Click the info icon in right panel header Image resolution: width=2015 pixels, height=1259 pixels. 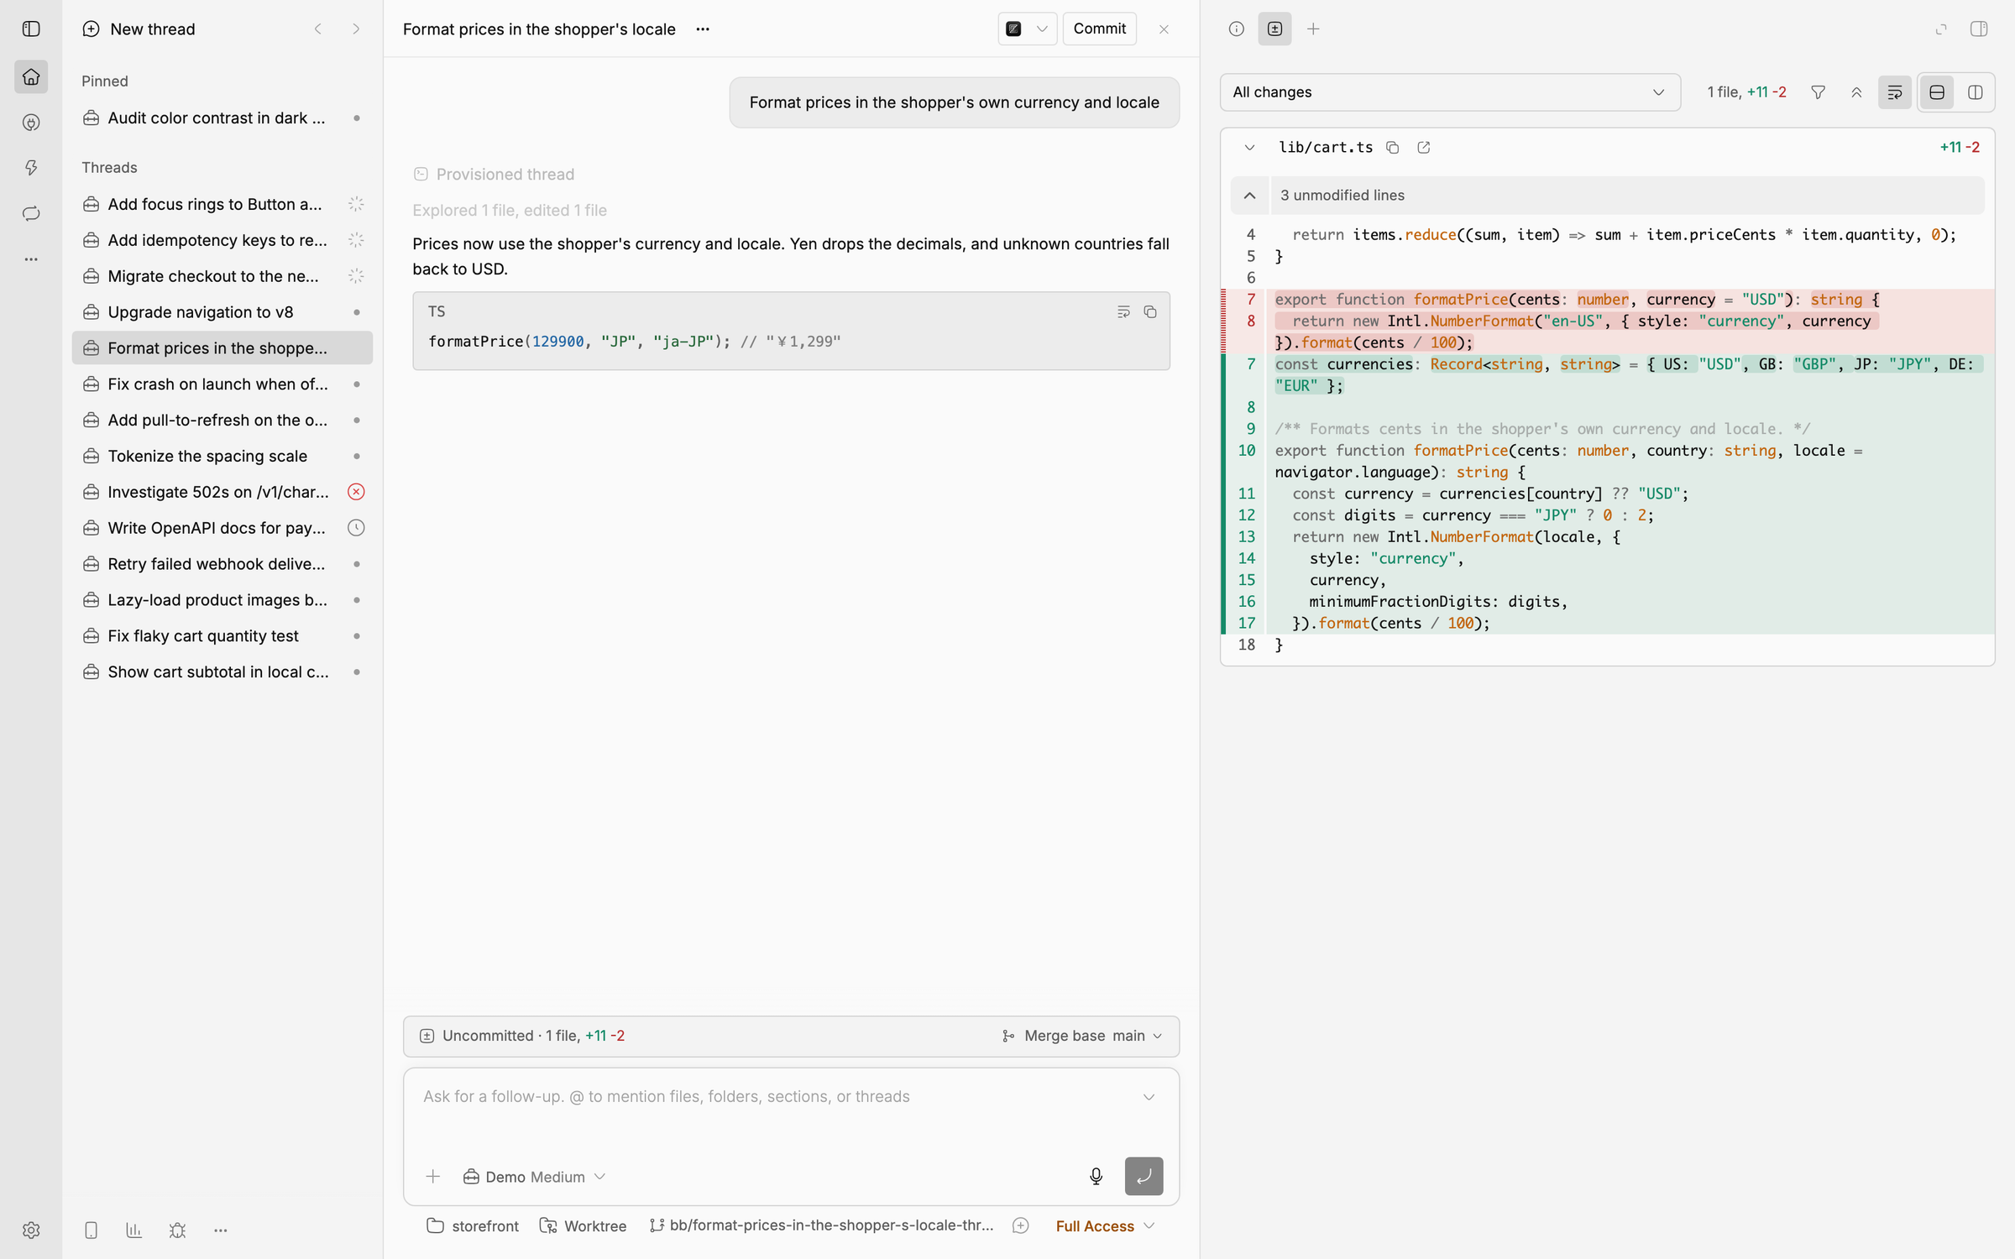coord(1236,29)
